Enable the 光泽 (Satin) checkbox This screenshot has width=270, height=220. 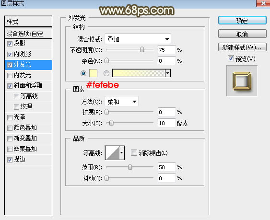(x=10, y=117)
